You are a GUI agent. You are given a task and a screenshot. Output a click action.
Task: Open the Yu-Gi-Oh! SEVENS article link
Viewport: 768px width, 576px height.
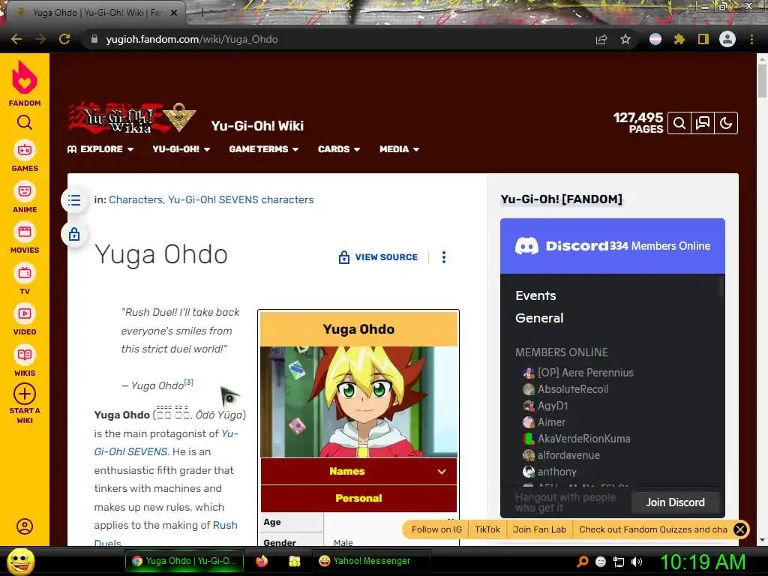(x=166, y=442)
